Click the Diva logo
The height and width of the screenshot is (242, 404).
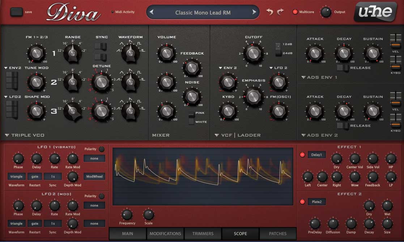tap(73, 12)
